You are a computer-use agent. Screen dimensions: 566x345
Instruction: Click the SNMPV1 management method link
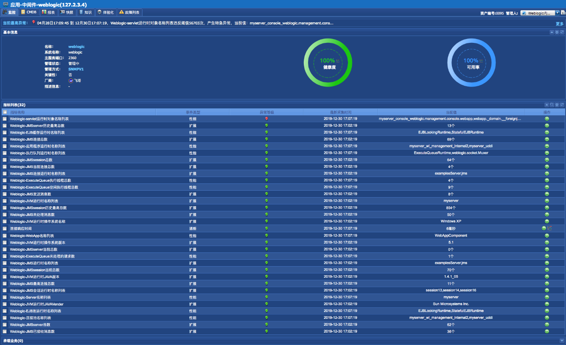point(76,69)
